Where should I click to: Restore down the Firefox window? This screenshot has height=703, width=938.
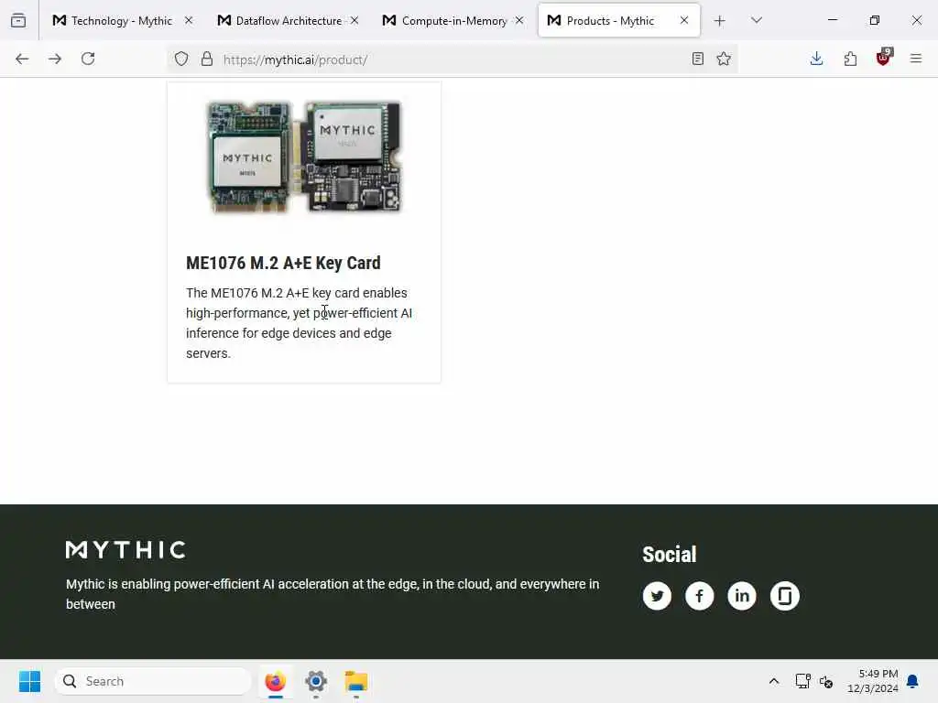(x=875, y=20)
